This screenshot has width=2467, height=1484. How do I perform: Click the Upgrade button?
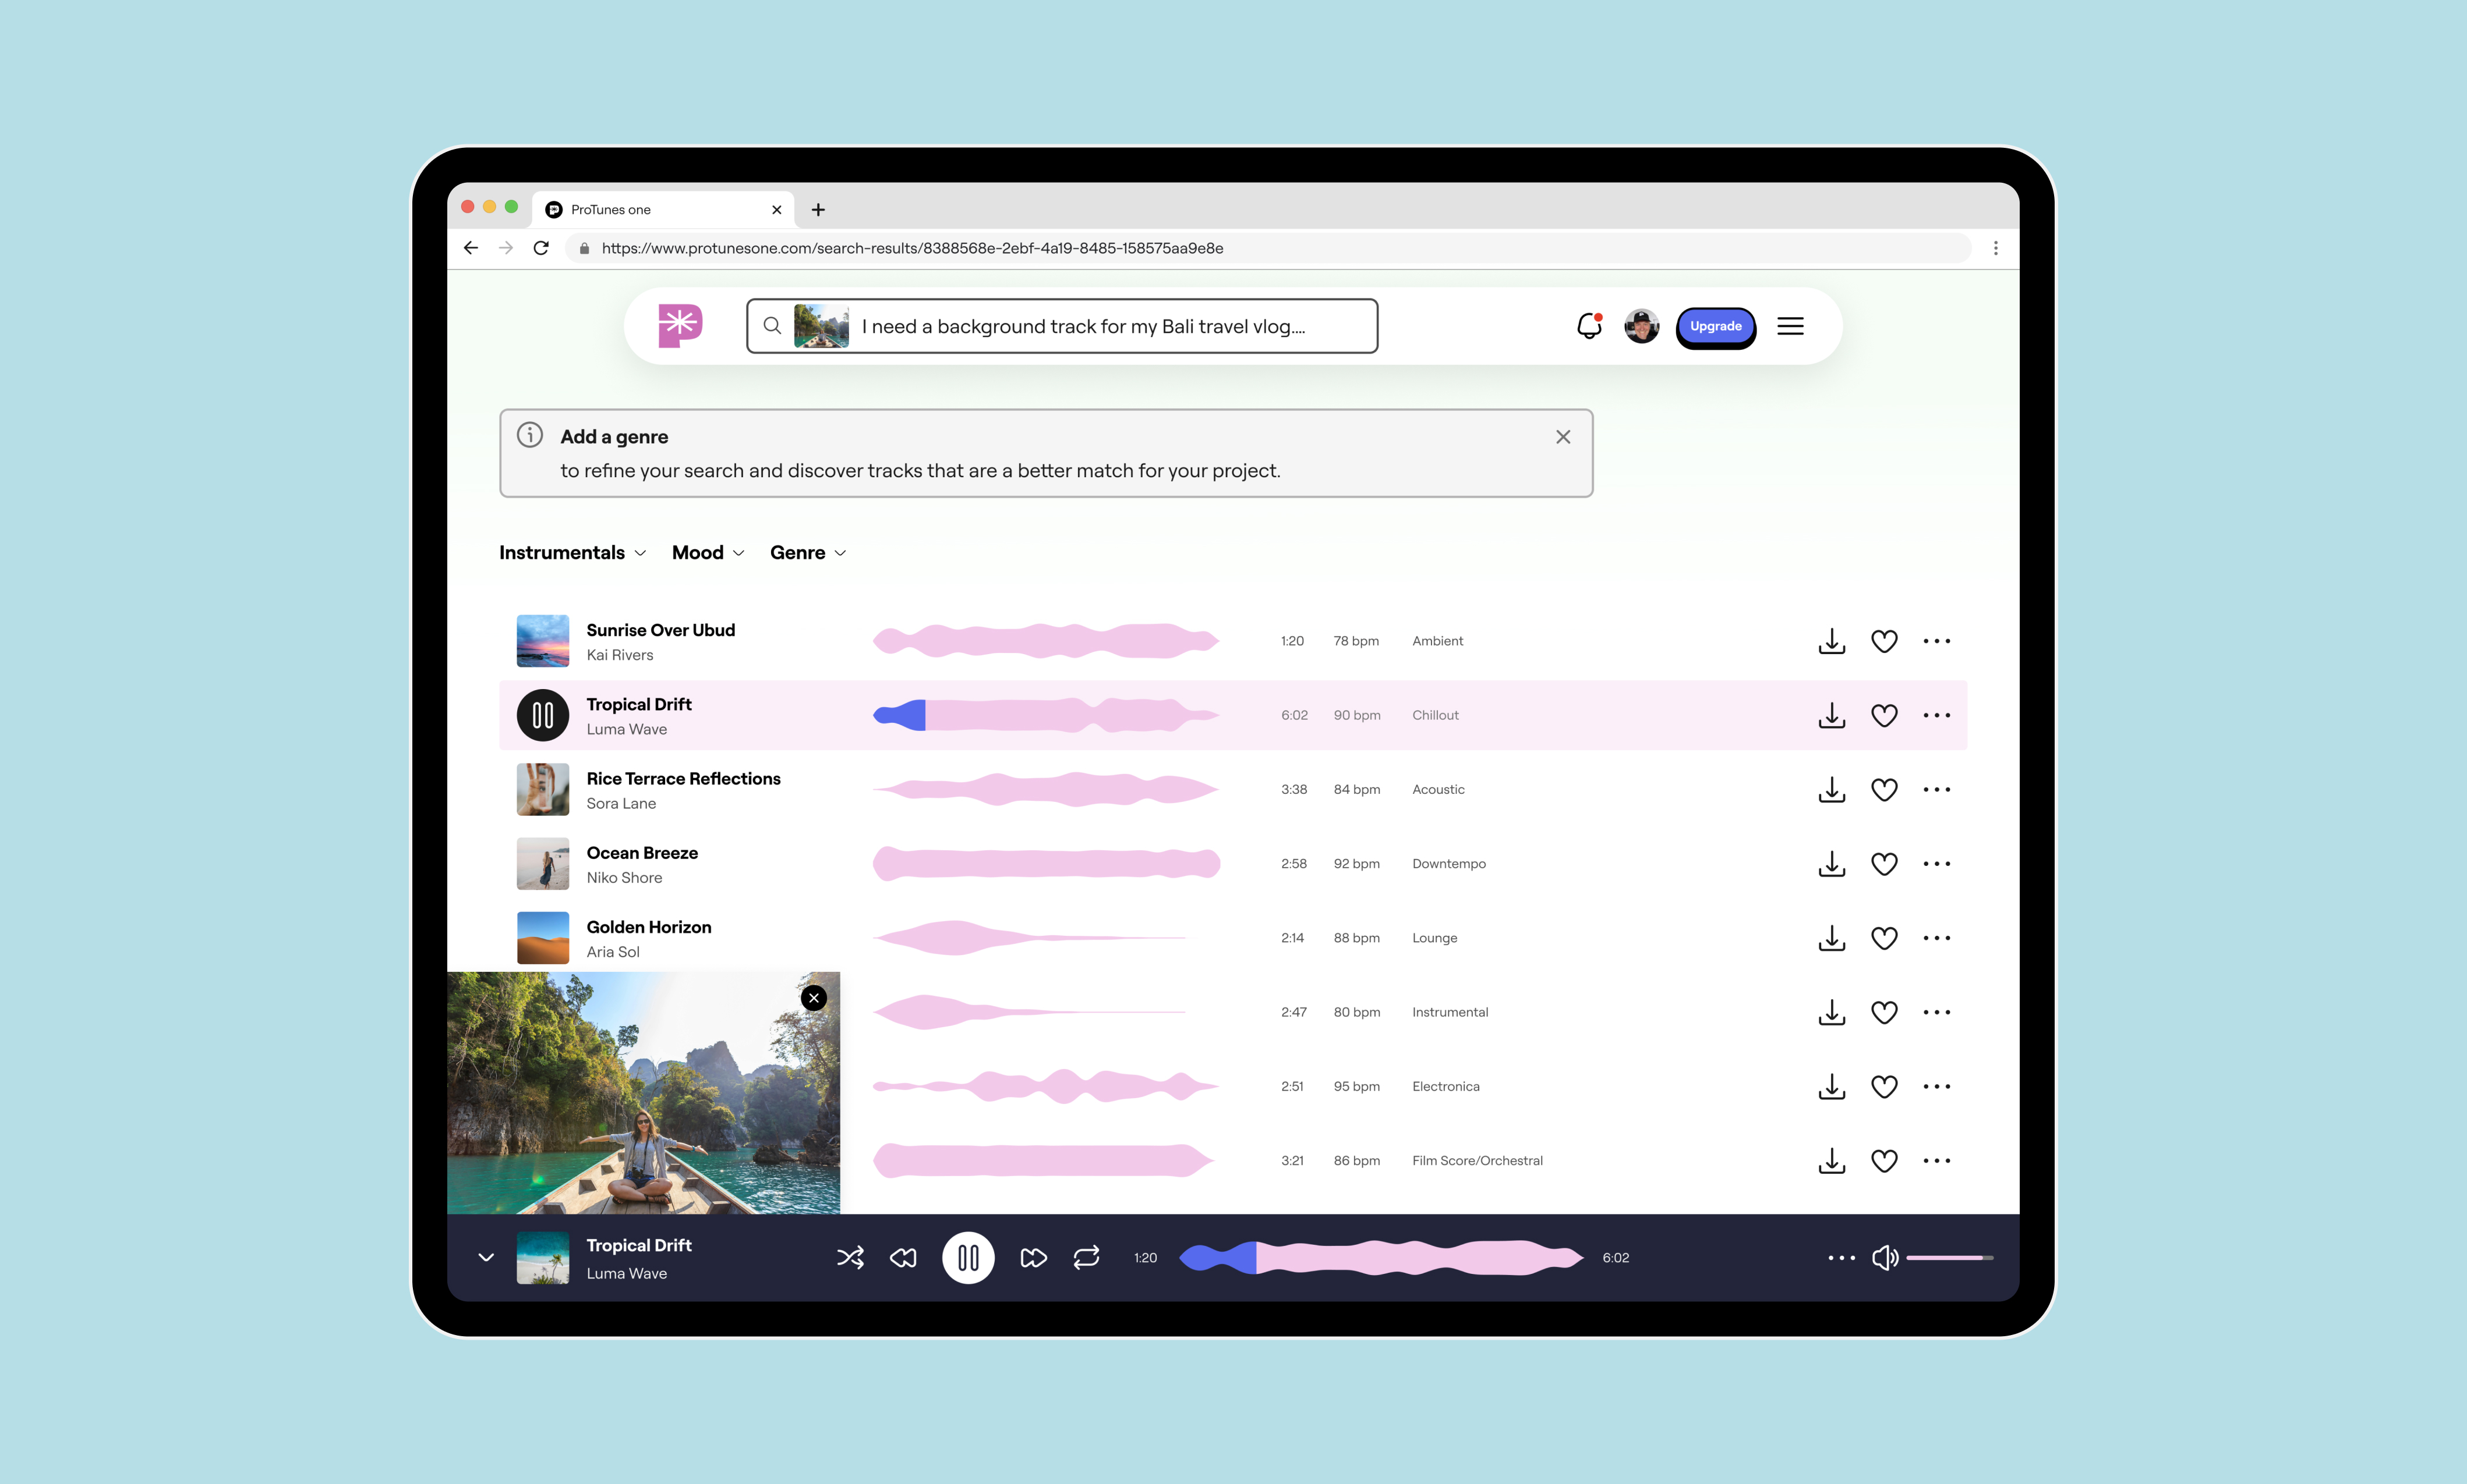tap(1715, 327)
